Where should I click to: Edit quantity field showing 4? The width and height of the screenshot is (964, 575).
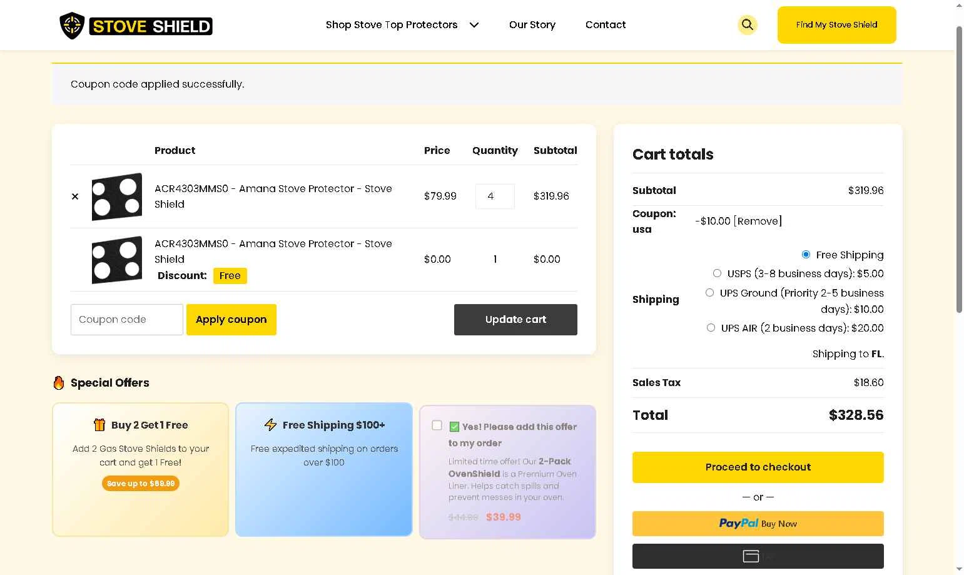point(495,196)
